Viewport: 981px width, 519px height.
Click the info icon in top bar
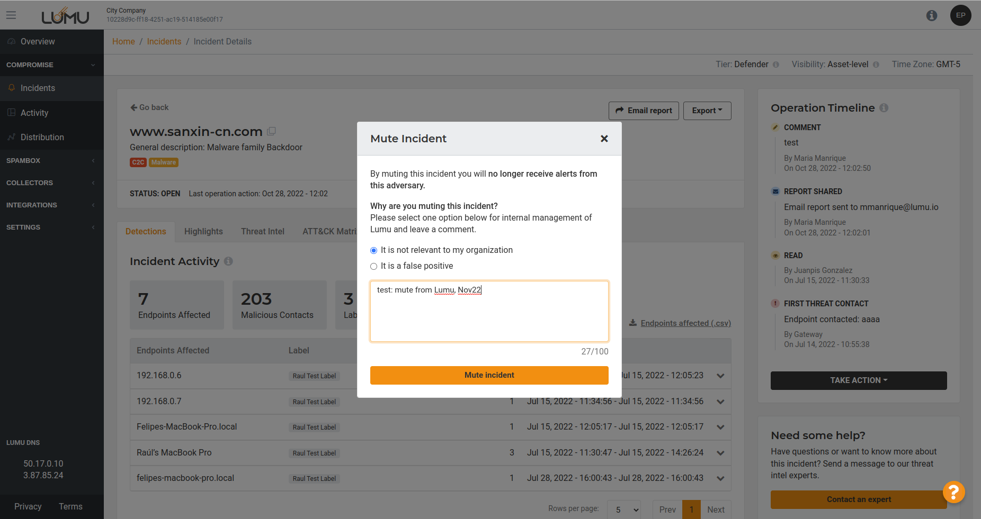[x=931, y=16]
